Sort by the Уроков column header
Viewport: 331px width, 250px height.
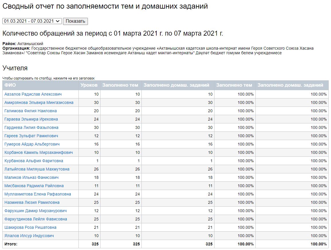[89, 85]
